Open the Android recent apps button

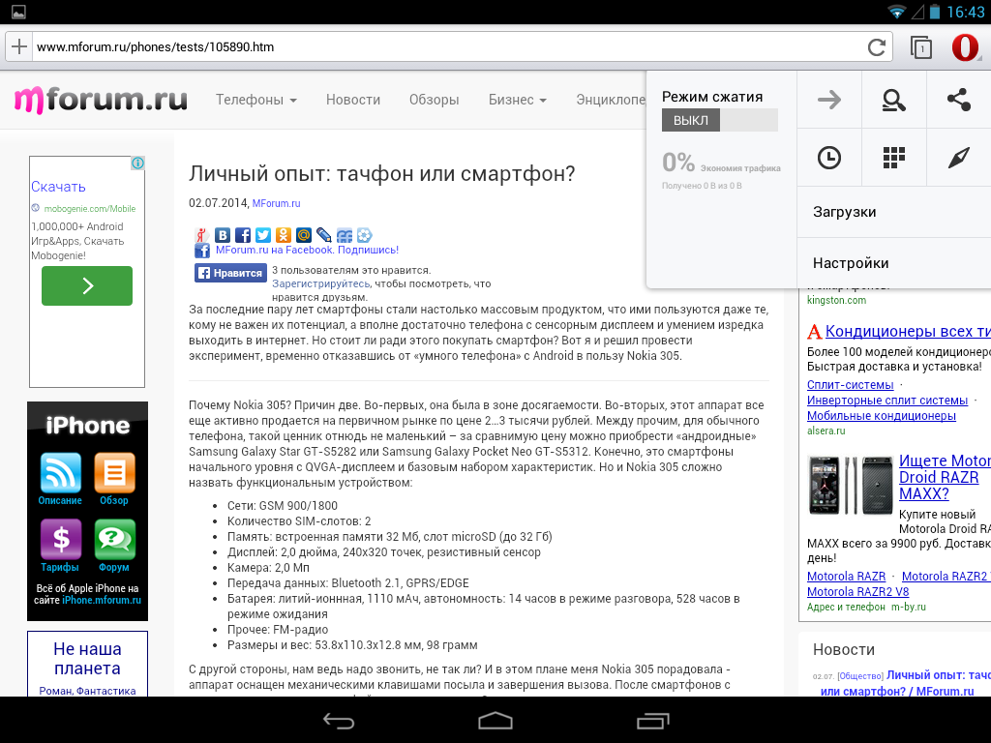click(x=652, y=720)
